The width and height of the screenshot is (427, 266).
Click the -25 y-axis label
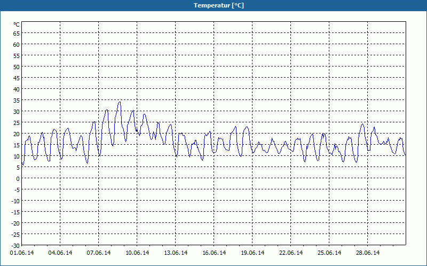click(x=15, y=235)
